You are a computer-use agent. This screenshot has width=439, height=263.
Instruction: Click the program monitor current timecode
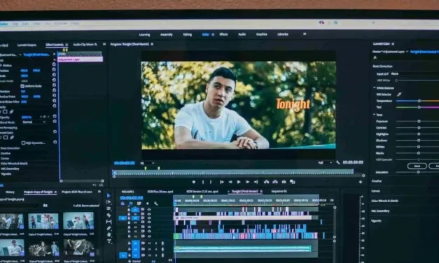pyautogui.click(x=125, y=163)
